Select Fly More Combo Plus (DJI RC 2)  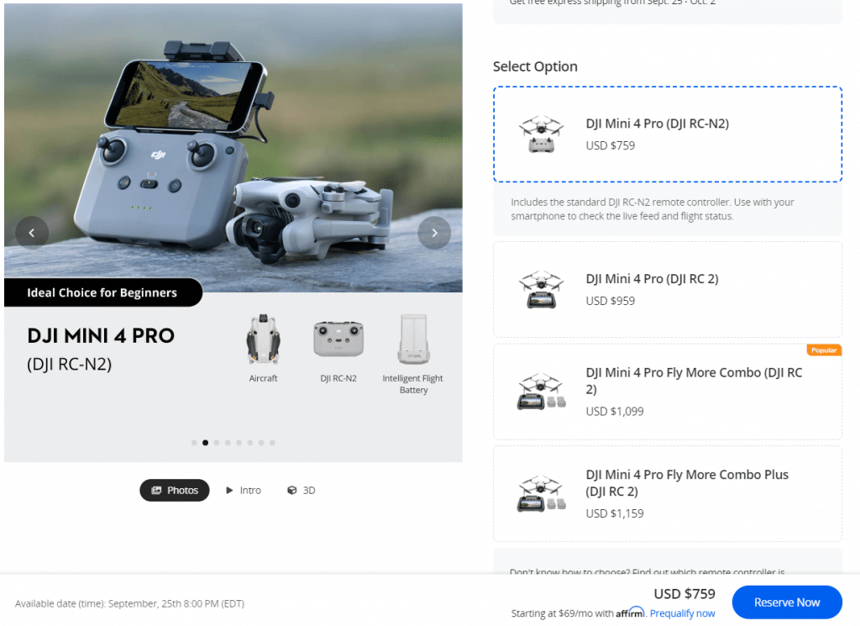click(668, 494)
